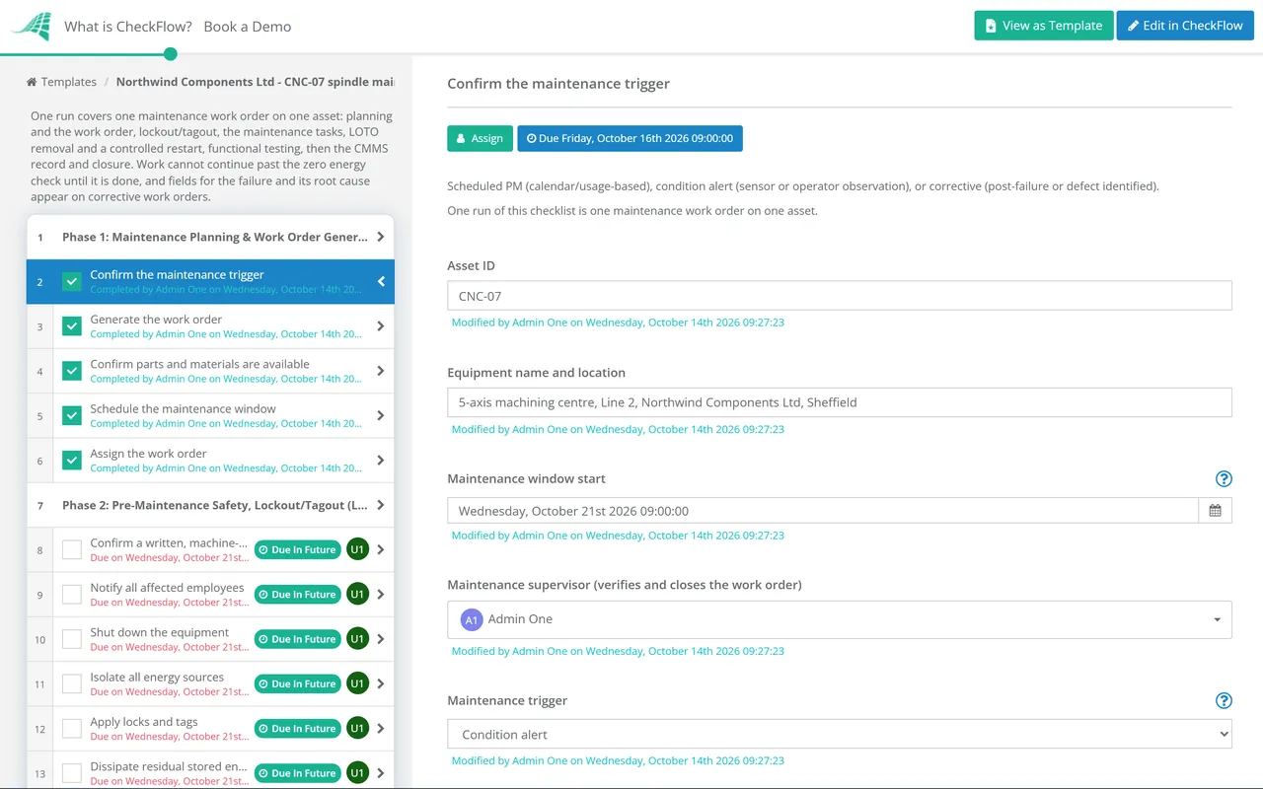Open help icon for Maintenance trigger

pos(1224,701)
